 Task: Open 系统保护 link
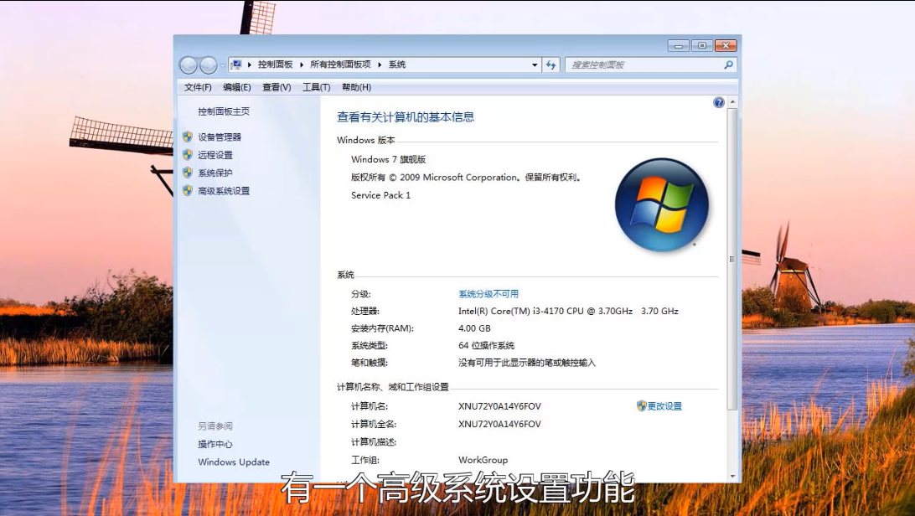coord(215,173)
